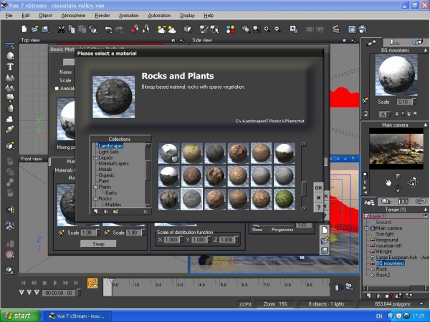Screen dimensions: 430x322
Task: Select Organic collection
Action: point(106,175)
